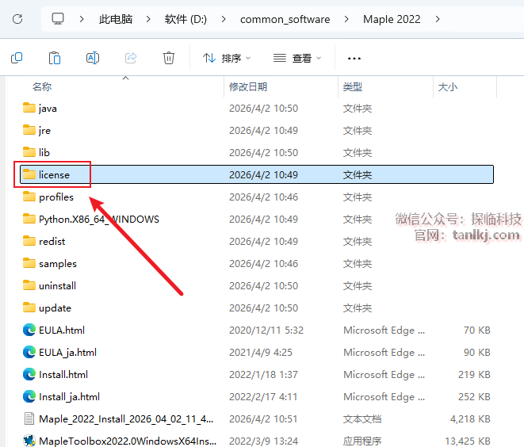Expand chevron after 软件 (D:)
This screenshot has width=524, height=447.
click(x=224, y=19)
